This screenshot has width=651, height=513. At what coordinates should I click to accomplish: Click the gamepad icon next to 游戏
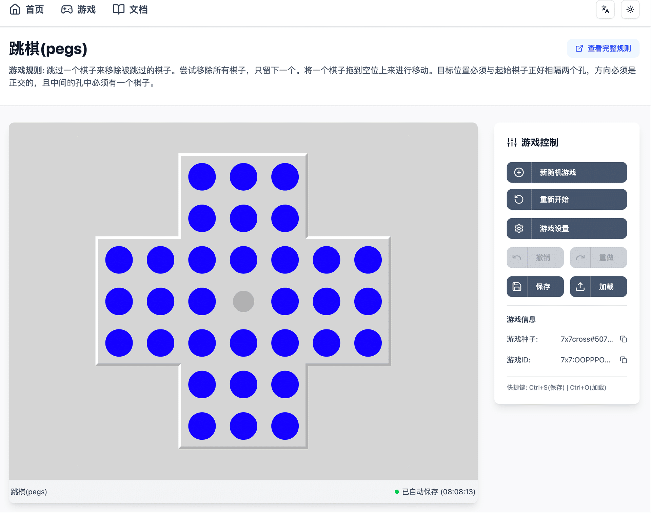coord(66,9)
